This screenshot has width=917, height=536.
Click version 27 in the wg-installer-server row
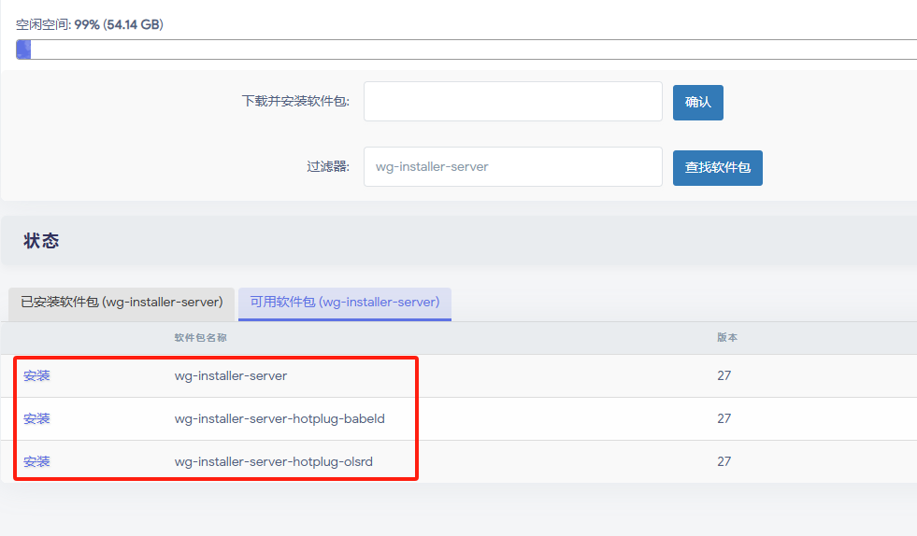[724, 375]
